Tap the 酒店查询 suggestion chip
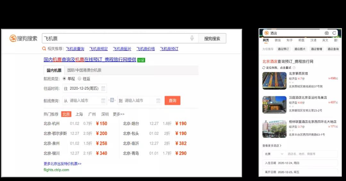This screenshot has height=181, width=346. (333, 49)
